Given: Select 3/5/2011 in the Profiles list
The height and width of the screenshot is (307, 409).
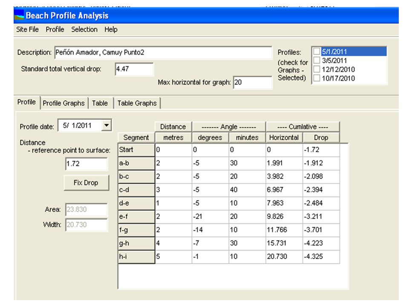Looking at the screenshot, I should tap(334, 61).
